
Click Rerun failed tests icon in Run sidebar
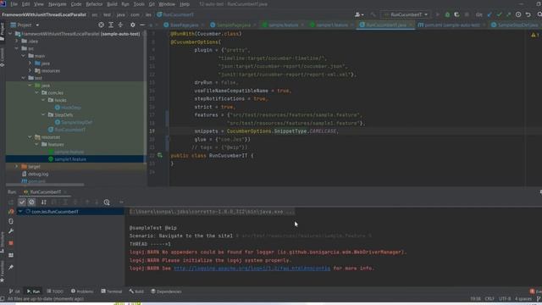tap(11, 212)
